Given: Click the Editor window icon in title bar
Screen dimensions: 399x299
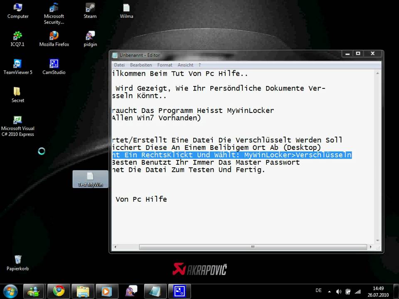Looking at the screenshot, I should (115, 55).
